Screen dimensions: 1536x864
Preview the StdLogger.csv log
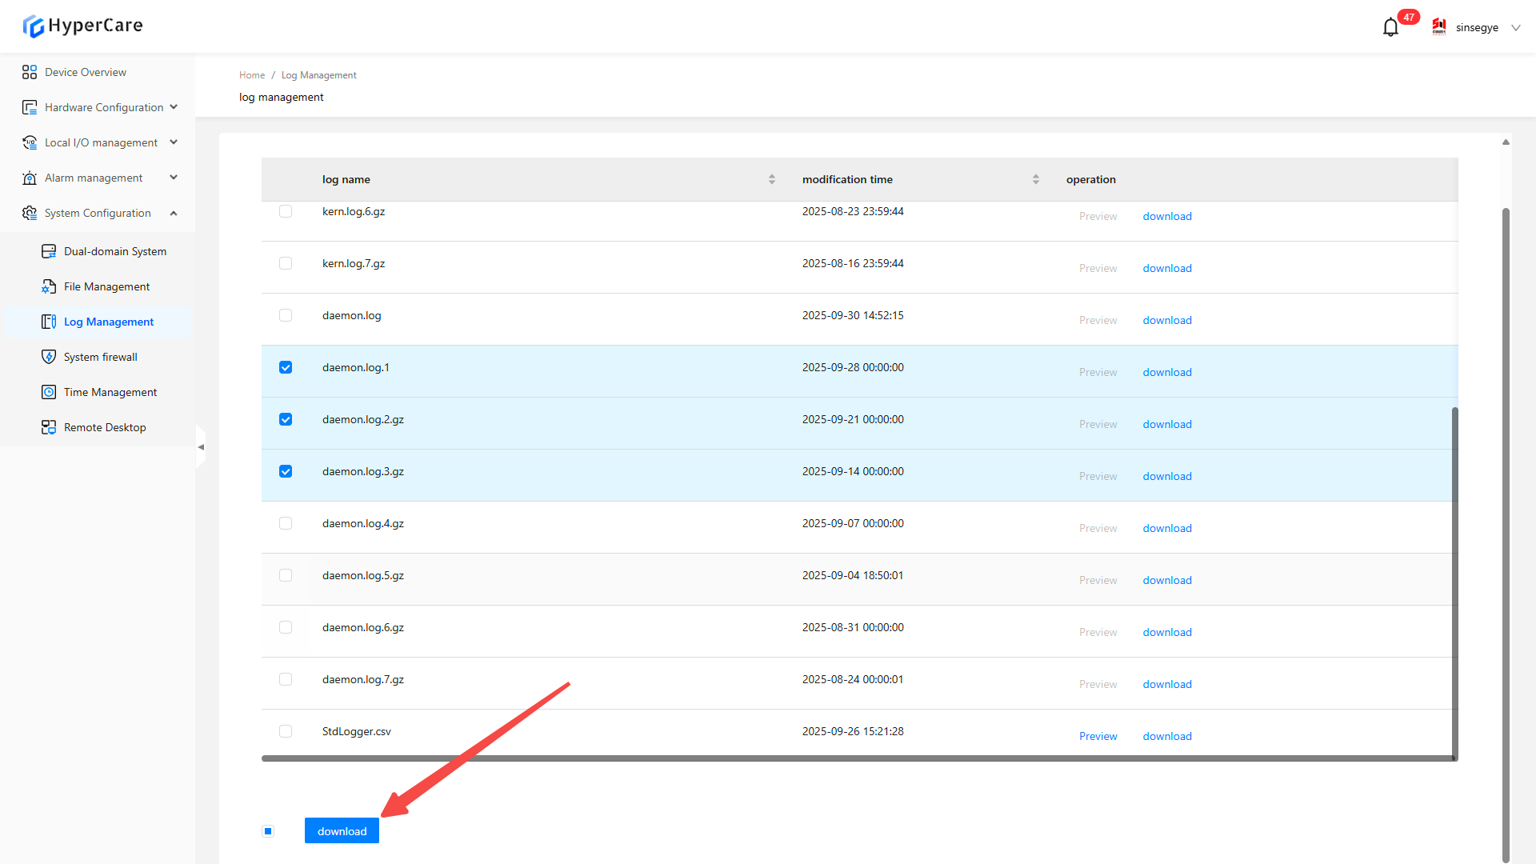point(1098,736)
